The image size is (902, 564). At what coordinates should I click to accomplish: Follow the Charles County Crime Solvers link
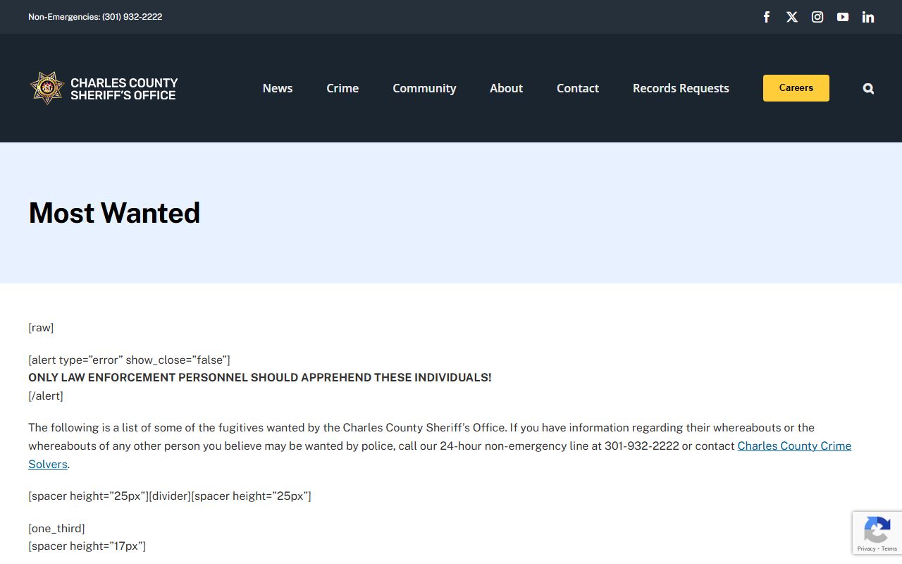coord(793,446)
